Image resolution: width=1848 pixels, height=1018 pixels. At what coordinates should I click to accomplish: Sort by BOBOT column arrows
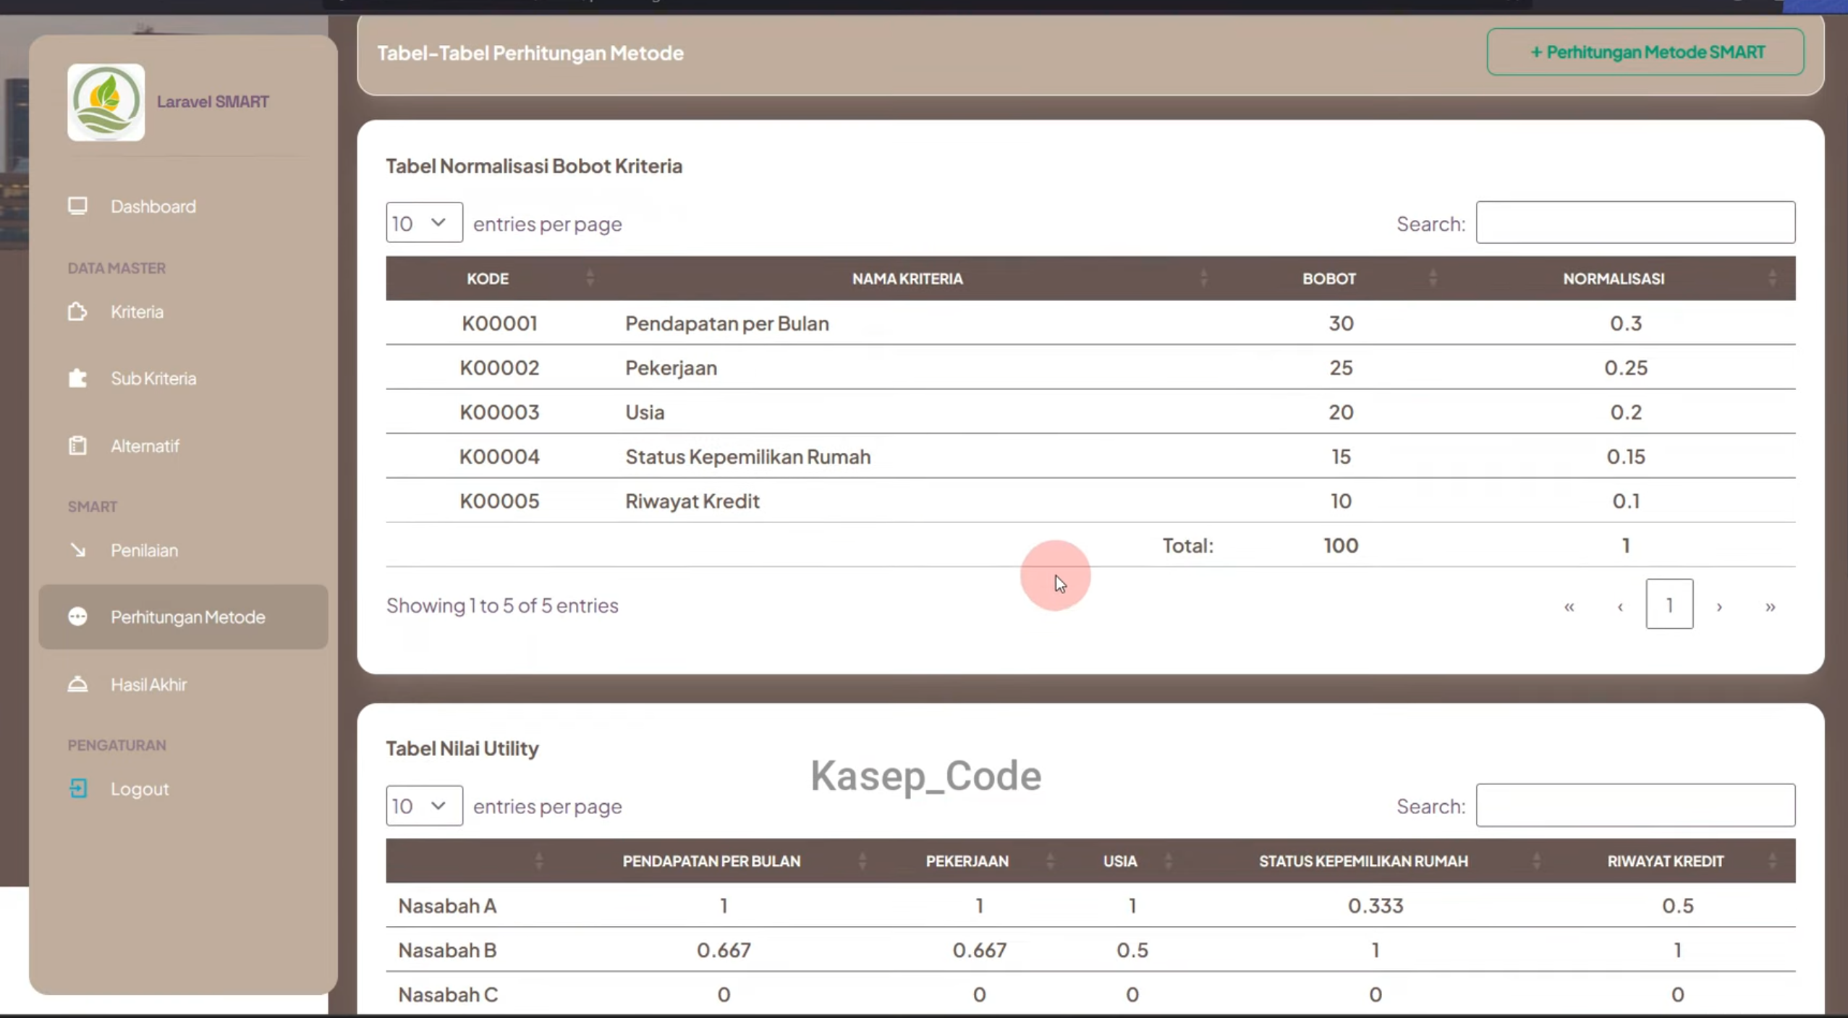[1433, 278]
